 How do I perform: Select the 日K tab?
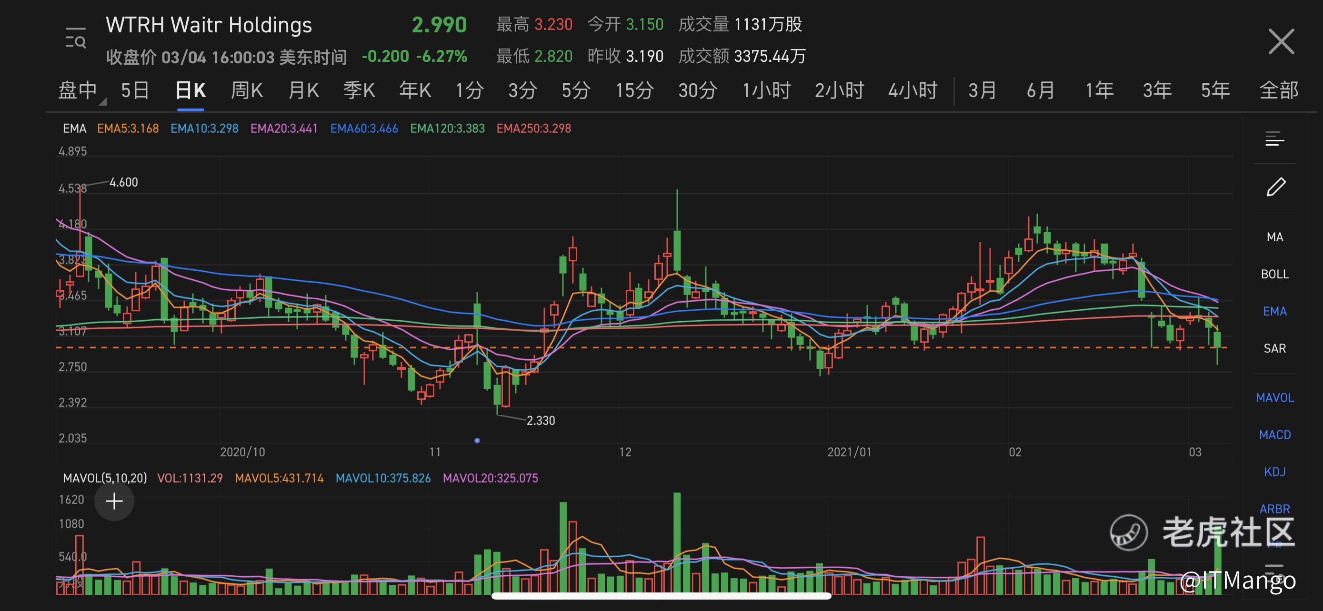point(190,91)
